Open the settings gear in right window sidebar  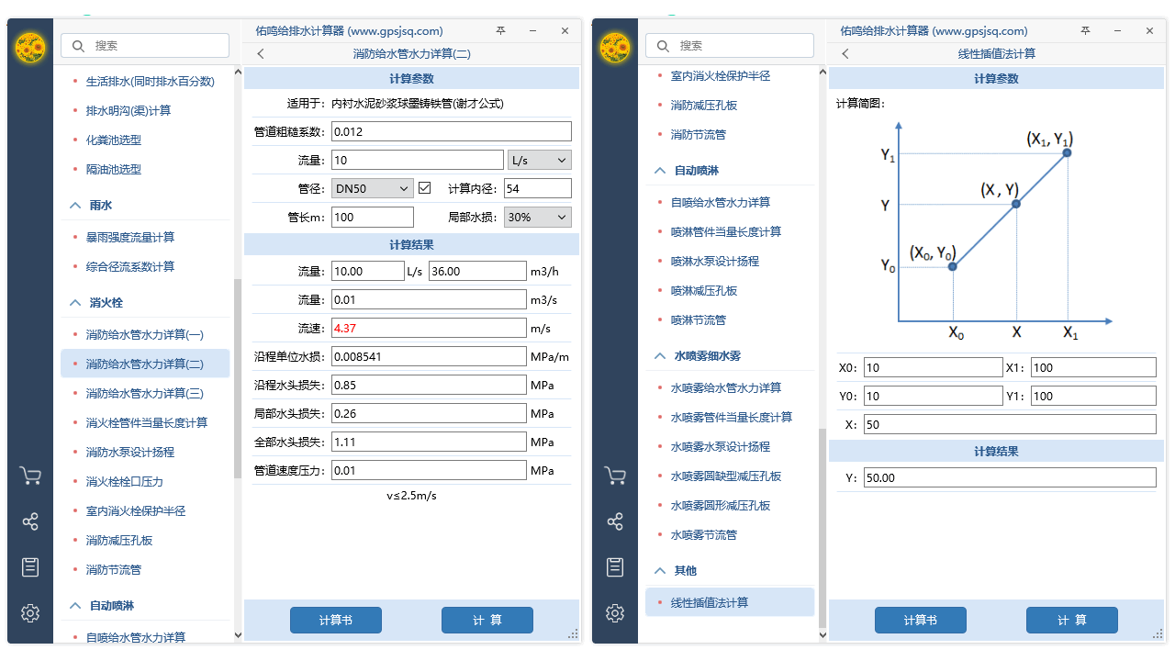615,612
